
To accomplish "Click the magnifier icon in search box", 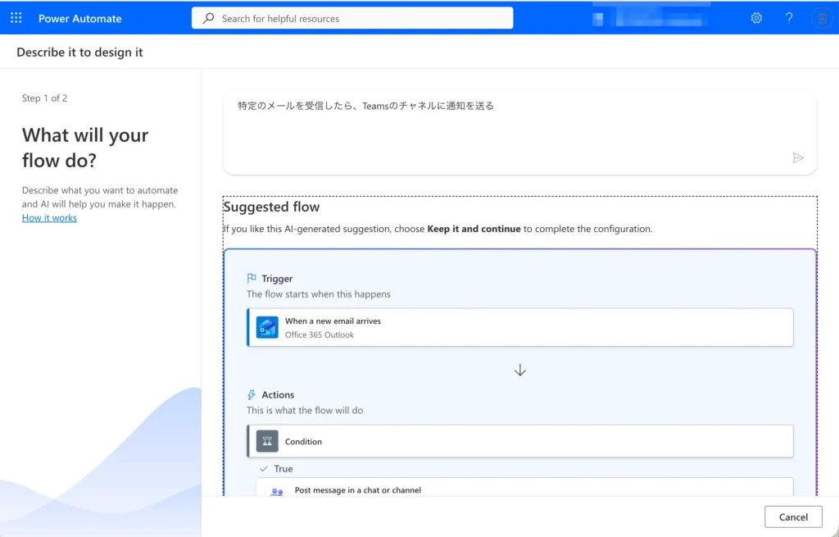I will pyautogui.click(x=208, y=18).
